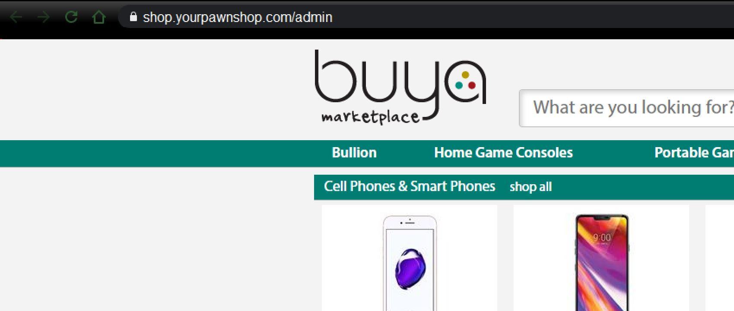Select the partially visible third product card
This screenshot has height=311, width=734.
click(x=720, y=258)
